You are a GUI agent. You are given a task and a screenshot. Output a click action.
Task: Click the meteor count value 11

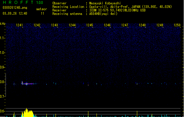[x=42, y=13]
